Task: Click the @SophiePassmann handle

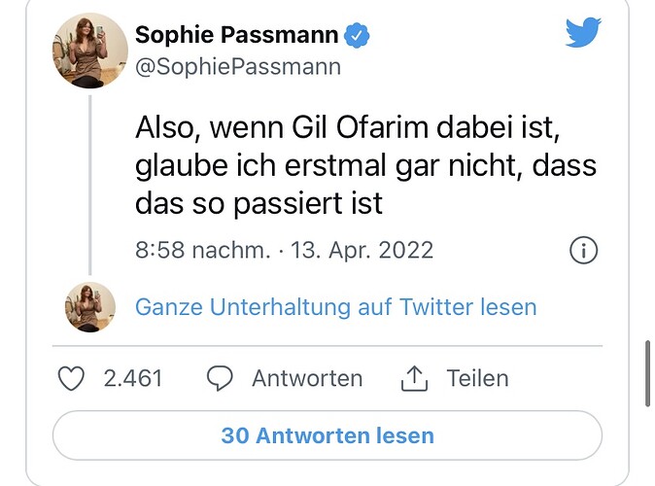Action: [x=238, y=67]
